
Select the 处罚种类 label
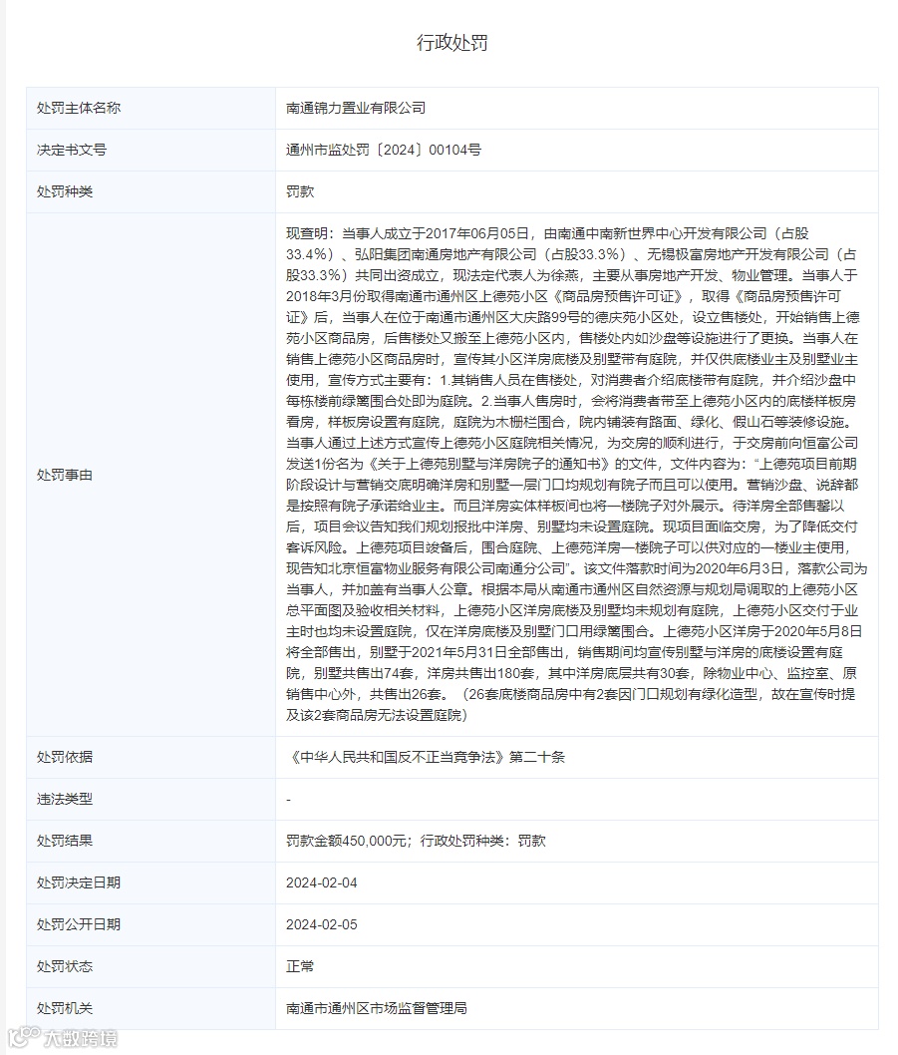[x=65, y=191]
